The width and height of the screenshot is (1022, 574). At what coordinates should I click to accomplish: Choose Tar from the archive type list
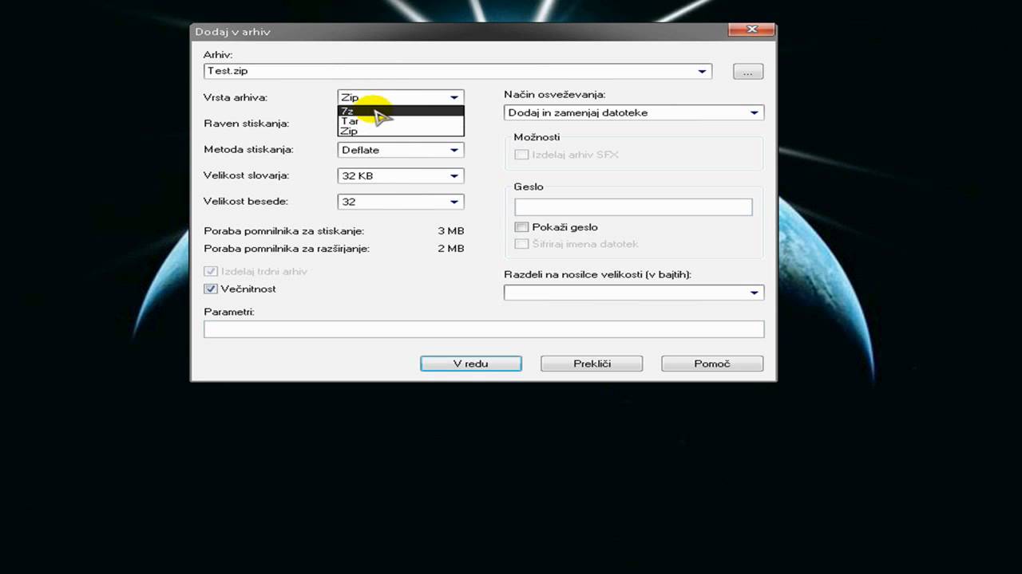coord(401,121)
